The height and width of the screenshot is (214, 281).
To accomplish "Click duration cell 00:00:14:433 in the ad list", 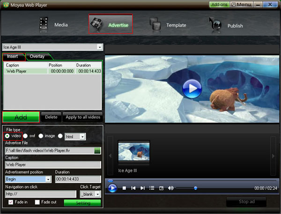I will coord(89,71).
